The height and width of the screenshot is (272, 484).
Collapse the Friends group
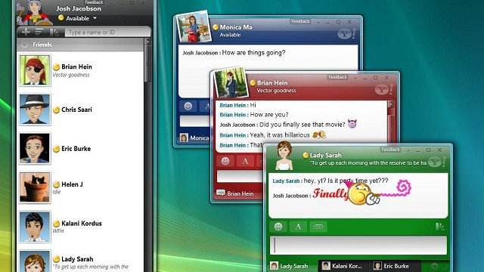(x=24, y=45)
